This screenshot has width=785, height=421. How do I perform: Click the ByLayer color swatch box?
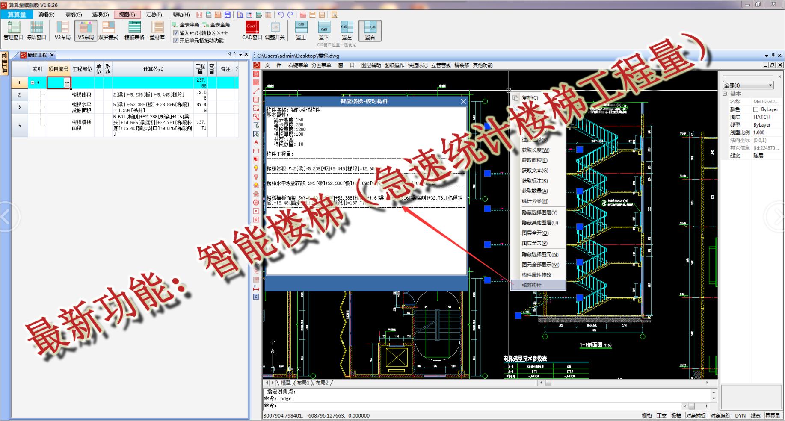click(756, 109)
